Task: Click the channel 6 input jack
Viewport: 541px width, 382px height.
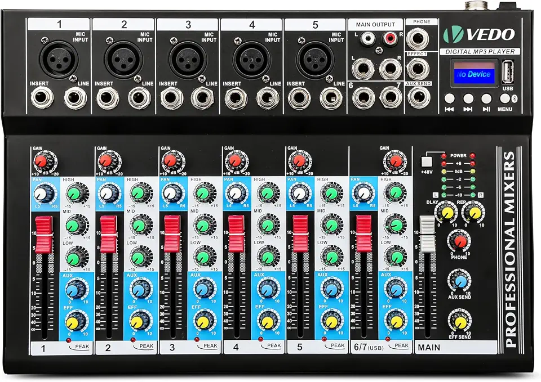Action: tap(363, 98)
